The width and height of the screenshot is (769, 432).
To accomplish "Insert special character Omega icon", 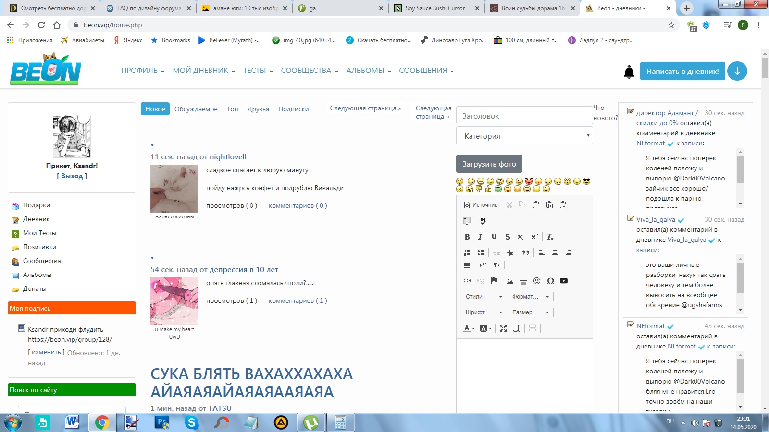I will [550, 281].
